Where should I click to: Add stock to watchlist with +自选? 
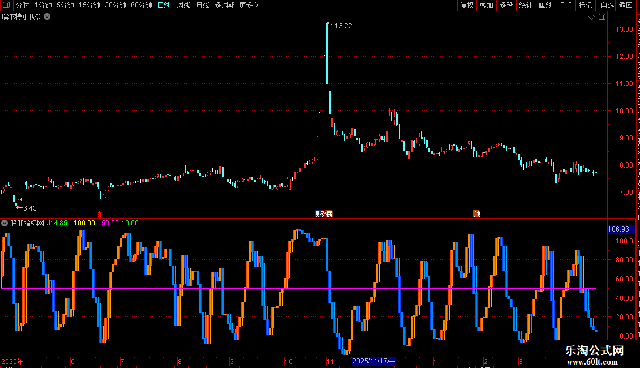[x=605, y=5]
